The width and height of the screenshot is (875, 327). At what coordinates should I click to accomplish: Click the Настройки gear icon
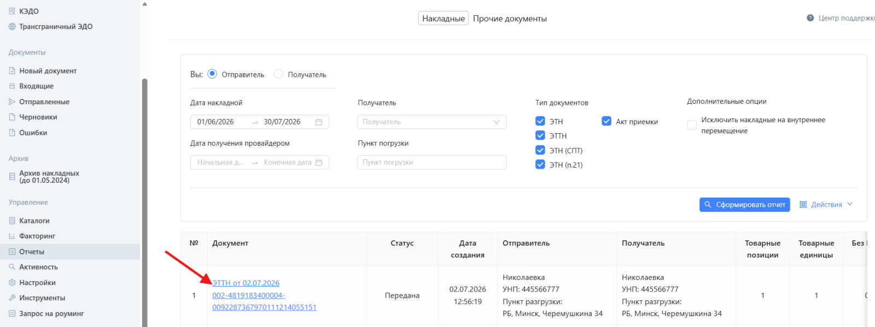pyautogui.click(x=12, y=283)
